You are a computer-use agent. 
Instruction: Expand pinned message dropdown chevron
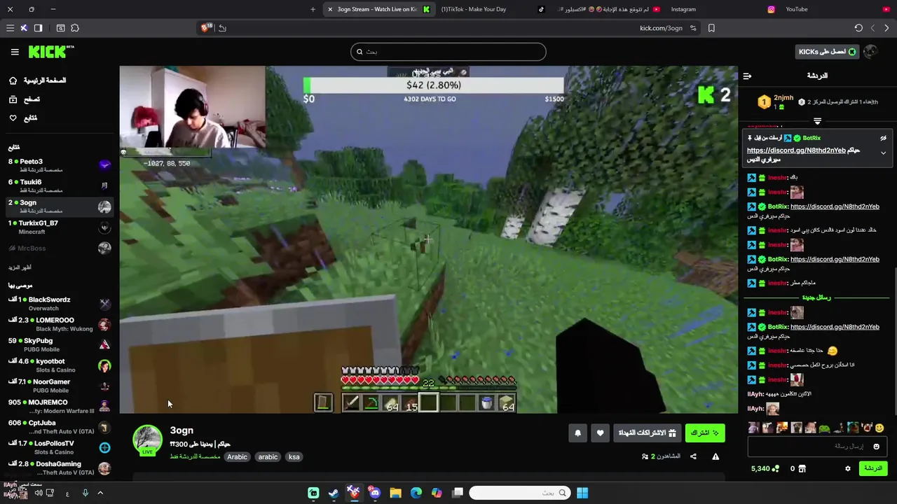[x=883, y=153]
